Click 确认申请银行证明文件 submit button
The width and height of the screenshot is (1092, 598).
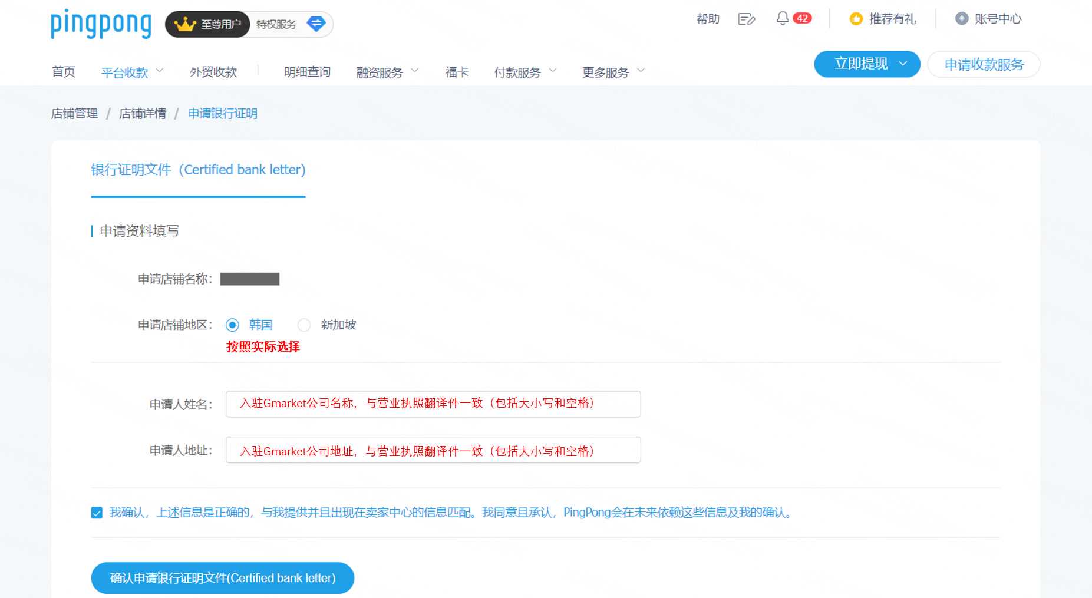pos(223,579)
